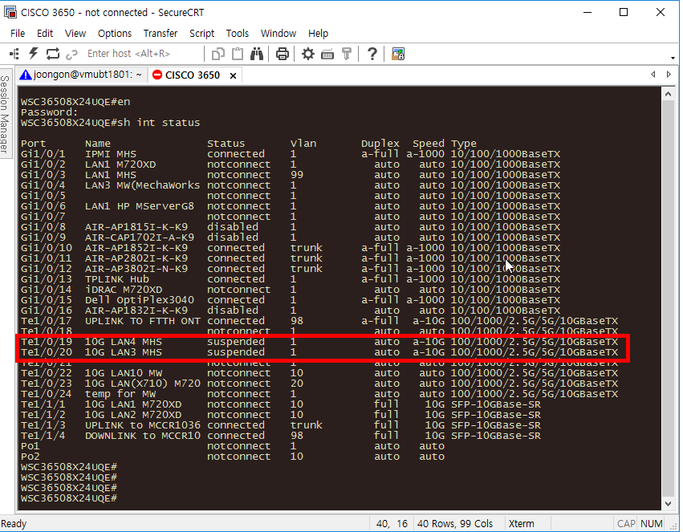Click the Te1/0/19 port text

pos(47,342)
